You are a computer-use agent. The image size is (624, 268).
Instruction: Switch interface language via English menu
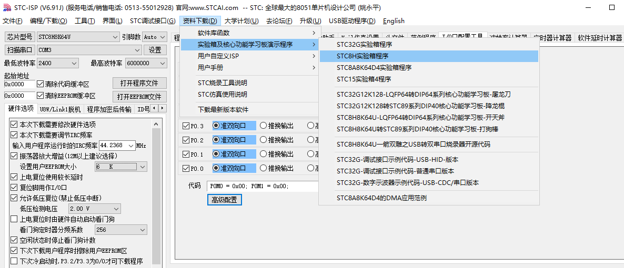tap(394, 21)
